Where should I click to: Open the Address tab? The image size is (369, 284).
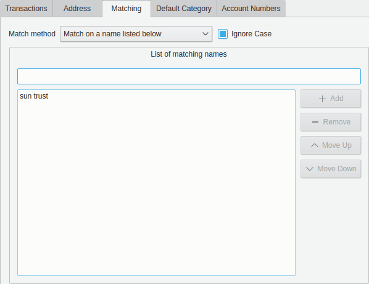coord(77,9)
